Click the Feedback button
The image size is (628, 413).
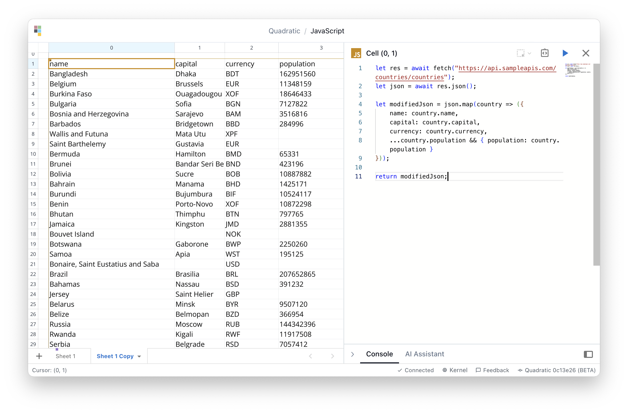pyautogui.click(x=492, y=370)
